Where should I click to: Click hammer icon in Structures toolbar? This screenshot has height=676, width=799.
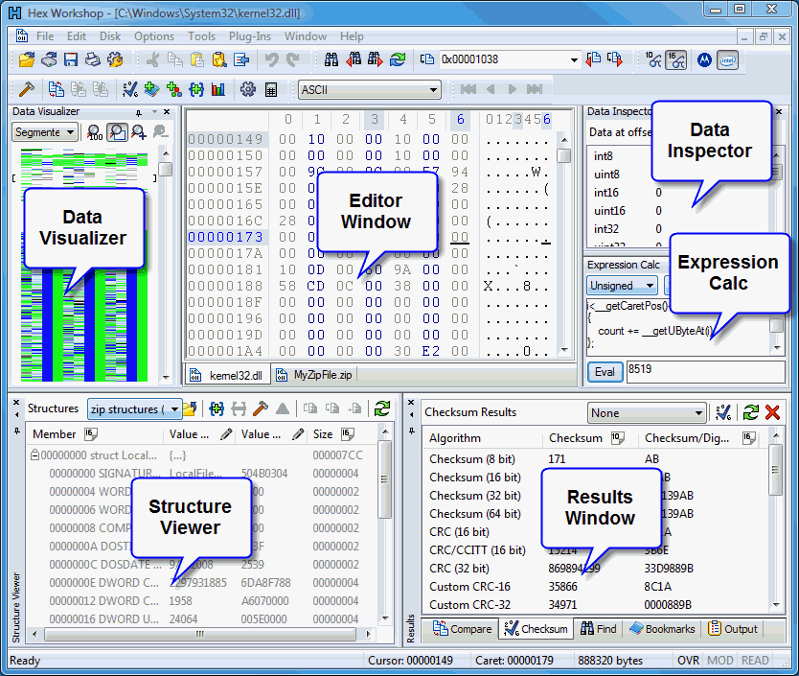[x=261, y=408]
